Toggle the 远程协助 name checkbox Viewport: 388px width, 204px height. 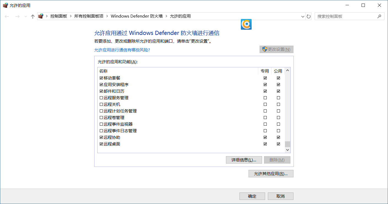click(101, 137)
